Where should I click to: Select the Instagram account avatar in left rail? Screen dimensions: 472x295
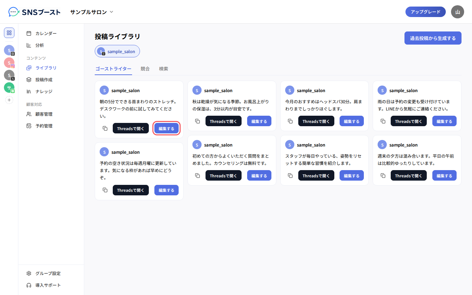click(9, 63)
